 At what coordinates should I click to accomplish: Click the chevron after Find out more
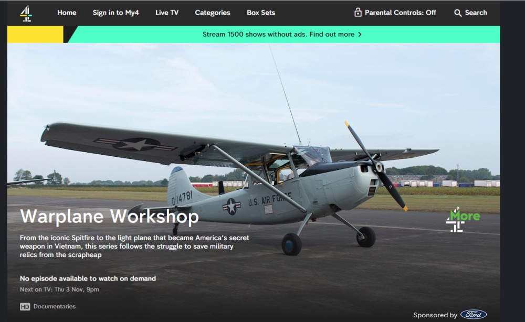pyautogui.click(x=360, y=35)
